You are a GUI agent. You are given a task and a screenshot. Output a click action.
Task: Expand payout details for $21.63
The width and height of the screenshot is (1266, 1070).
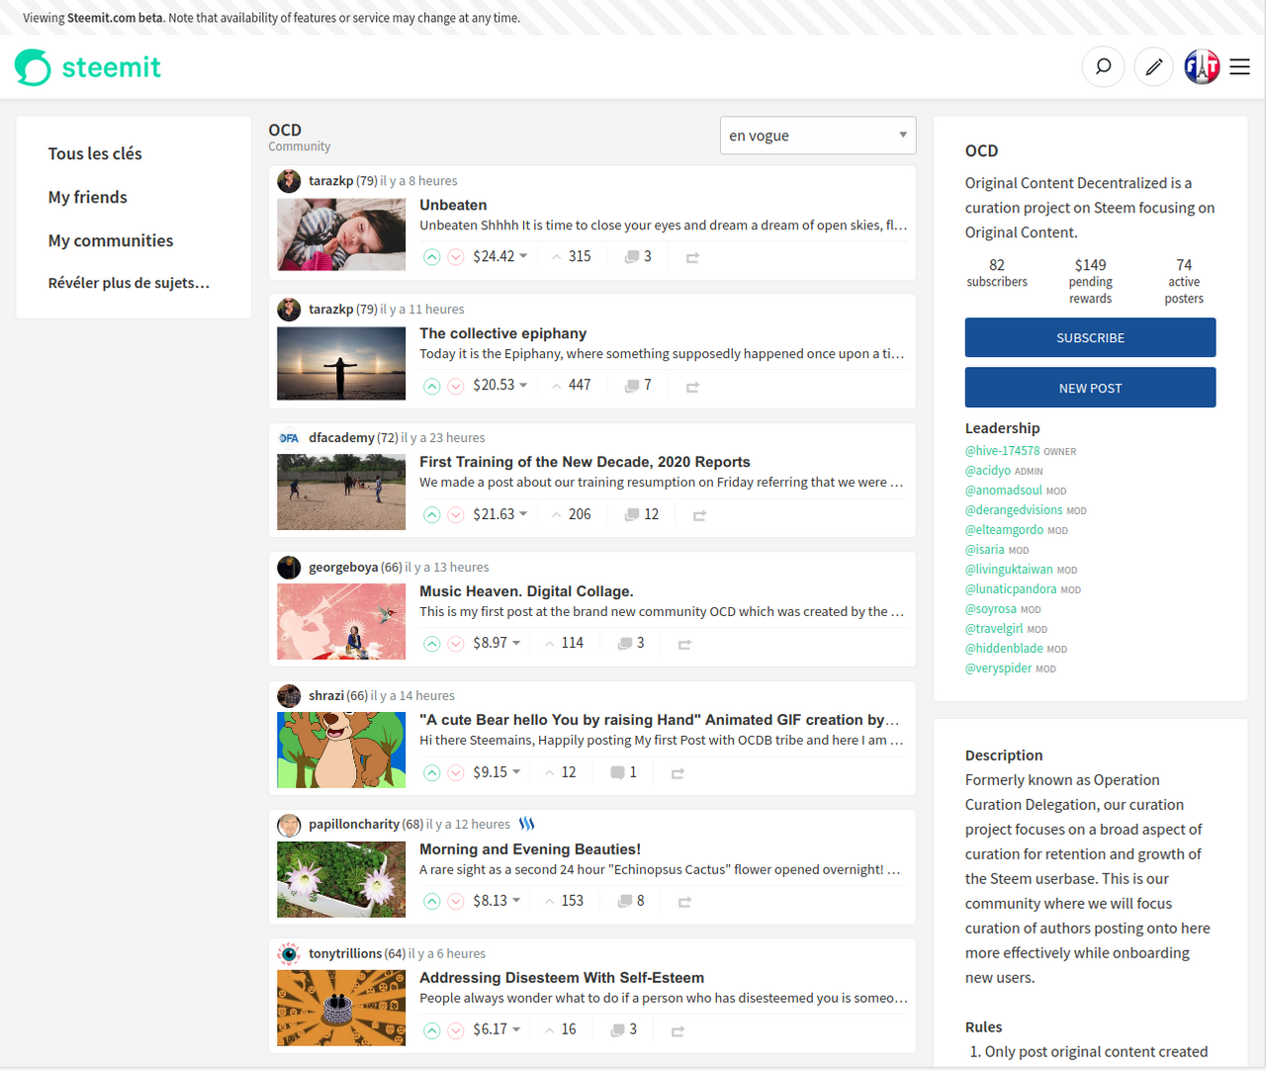pos(500,514)
